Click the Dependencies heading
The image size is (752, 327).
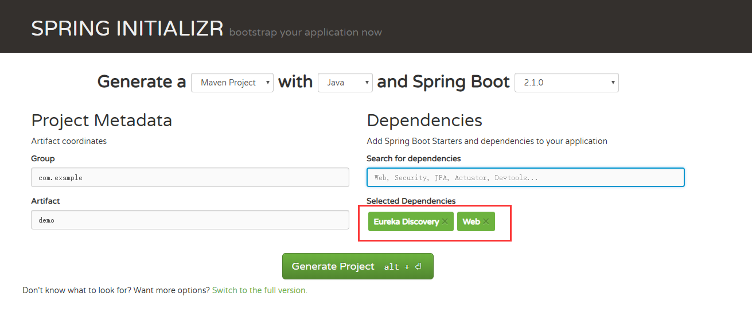tap(424, 120)
